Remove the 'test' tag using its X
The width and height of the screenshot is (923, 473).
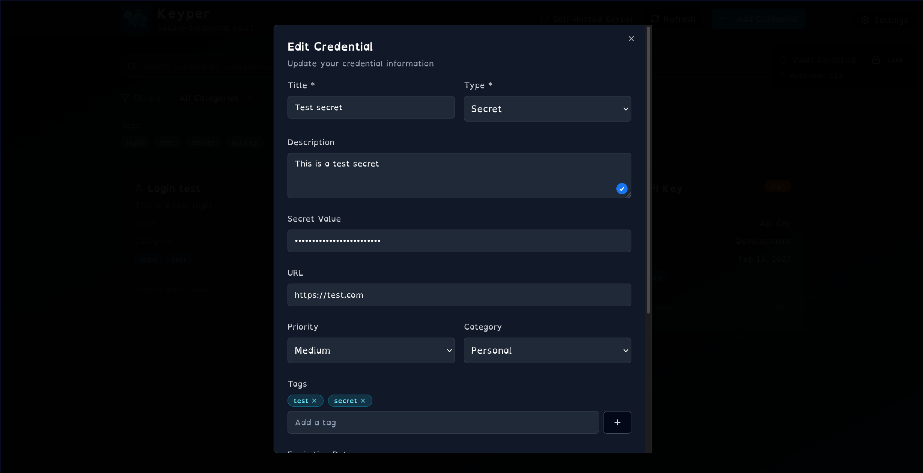315,401
